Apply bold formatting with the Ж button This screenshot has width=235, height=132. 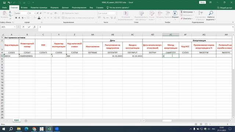[x=16, y=18]
